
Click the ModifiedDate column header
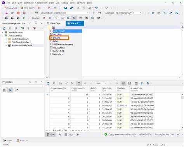click(142, 89)
